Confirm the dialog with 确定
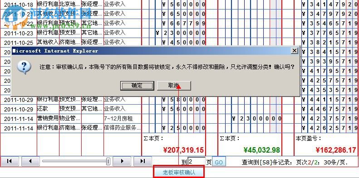Image resolution: width=359 pixels, height=178 pixels. pos(137,86)
